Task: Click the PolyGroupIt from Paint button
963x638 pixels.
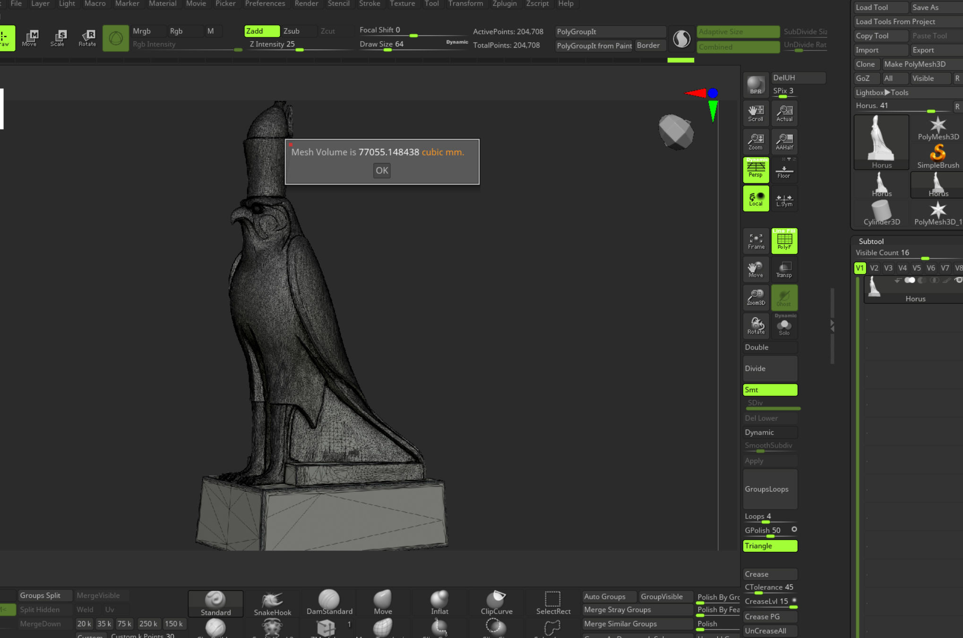Action: click(x=594, y=46)
